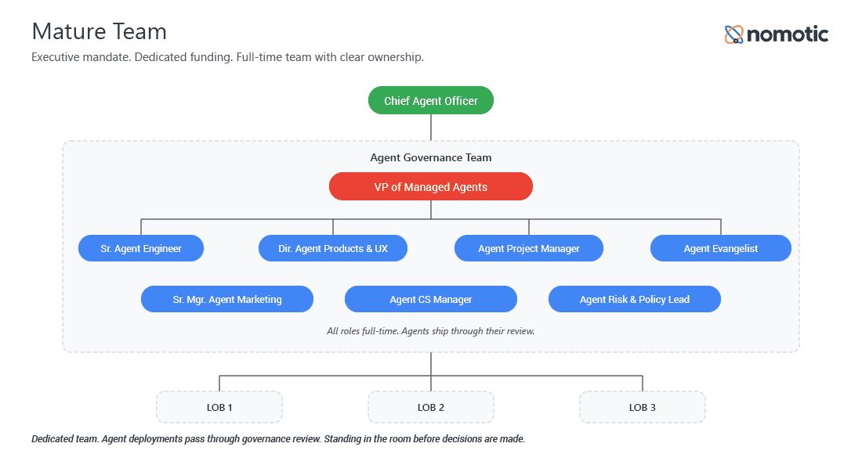Select the Agent Risk & Policy Lead role

tap(635, 299)
